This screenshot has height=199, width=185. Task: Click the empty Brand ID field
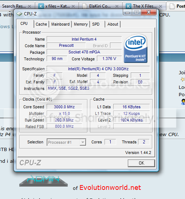pyautogui.click(x=116, y=45)
